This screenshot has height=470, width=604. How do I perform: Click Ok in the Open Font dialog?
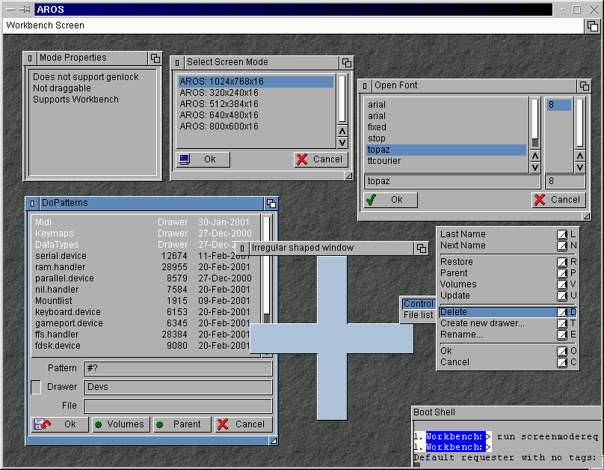pos(391,200)
